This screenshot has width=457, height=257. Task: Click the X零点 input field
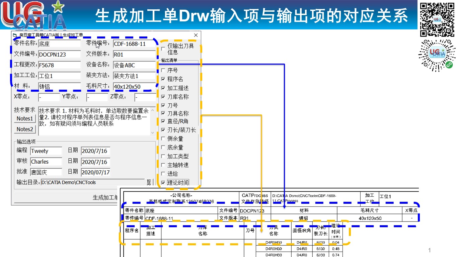(x=49, y=97)
